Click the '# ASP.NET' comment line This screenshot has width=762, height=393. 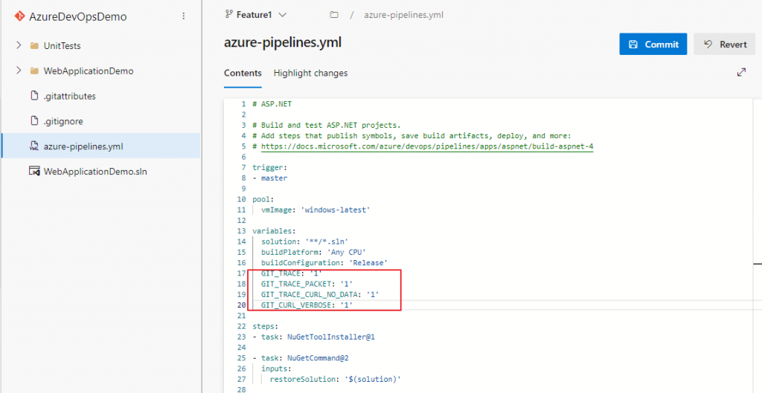coord(272,104)
